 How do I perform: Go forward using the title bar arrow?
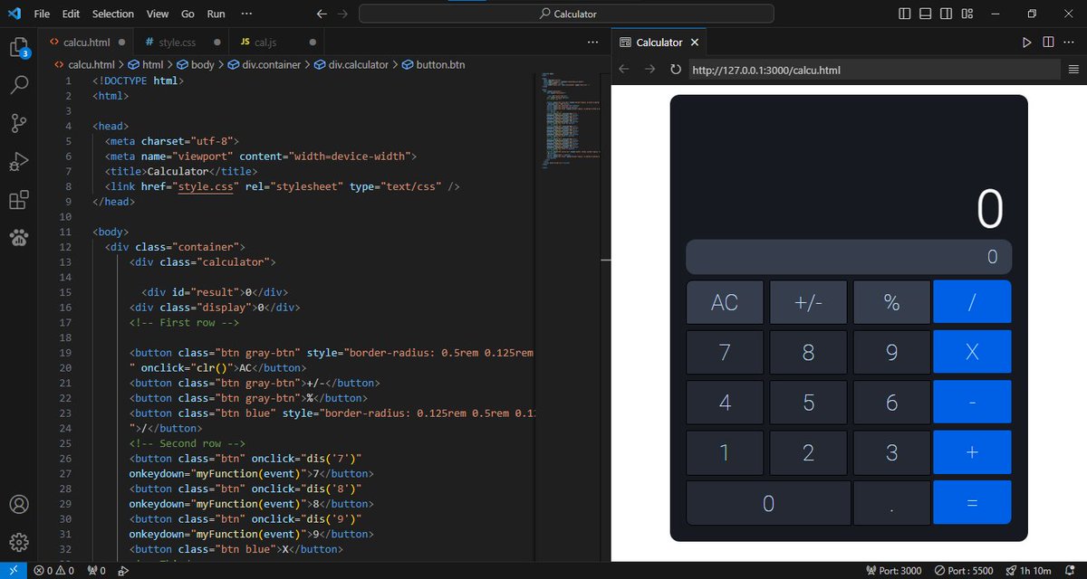click(x=341, y=14)
